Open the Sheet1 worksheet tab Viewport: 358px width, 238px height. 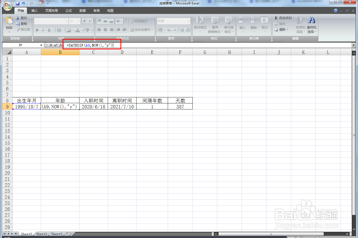tap(41, 234)
